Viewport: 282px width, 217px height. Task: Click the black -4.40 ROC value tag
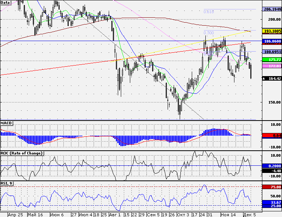[272, 171]
